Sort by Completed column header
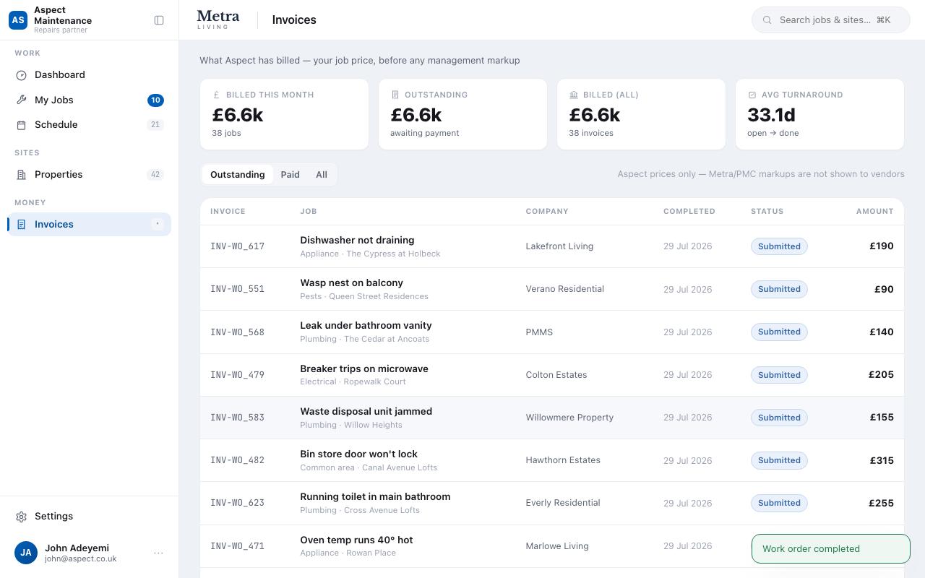 (x=689, y=212)
